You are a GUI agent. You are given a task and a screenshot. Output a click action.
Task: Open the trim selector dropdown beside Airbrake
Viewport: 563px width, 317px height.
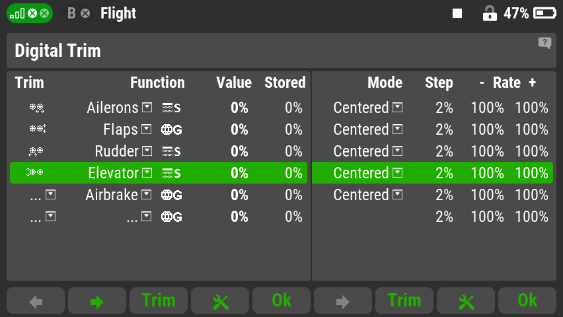pos(50,195)
